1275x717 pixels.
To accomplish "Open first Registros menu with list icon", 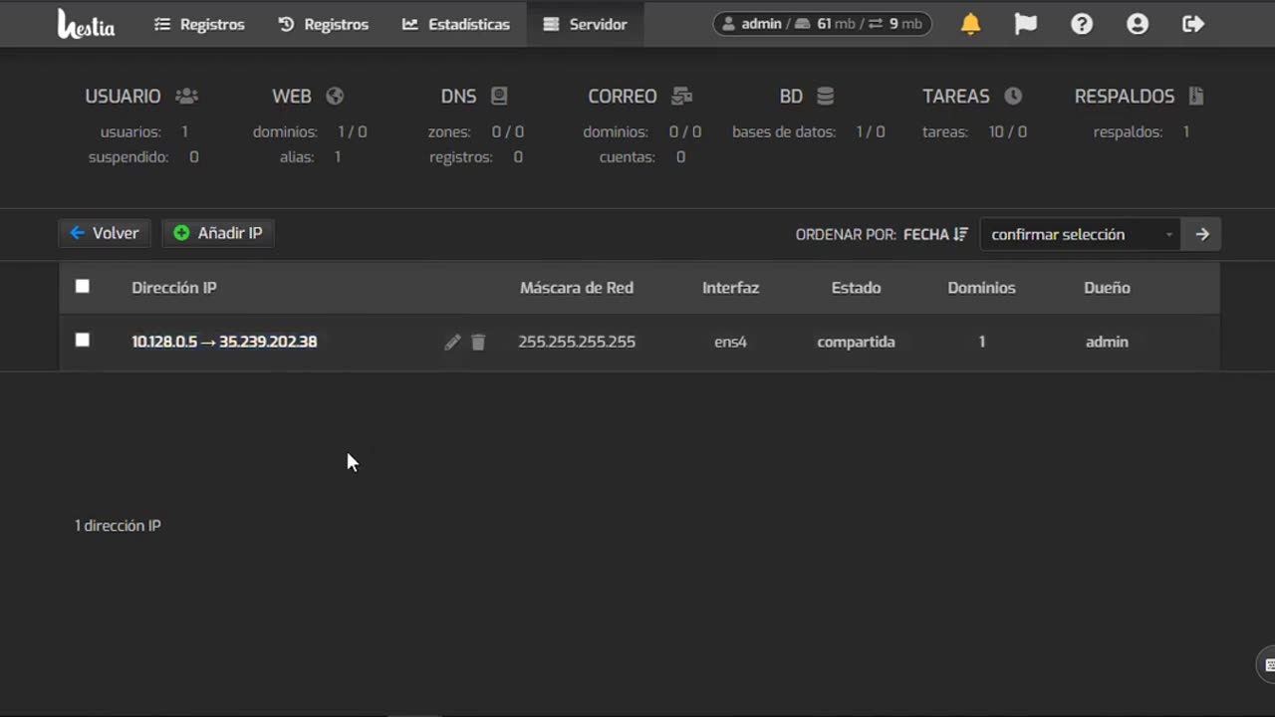I will pyautogui.click(x=199, y=24).
